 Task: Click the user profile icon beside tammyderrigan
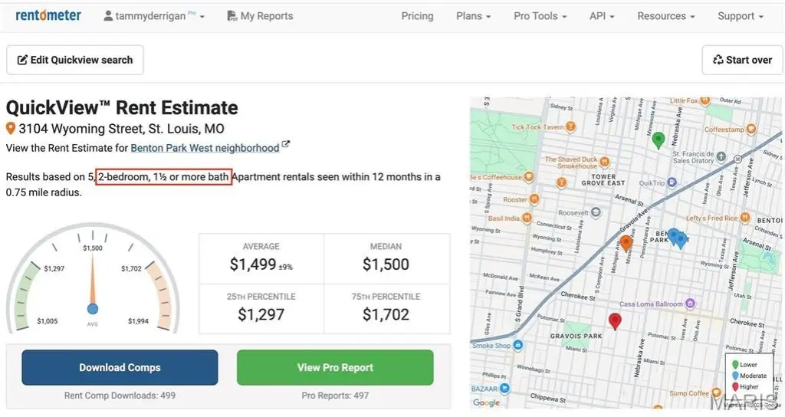click(x=108, y=16)
